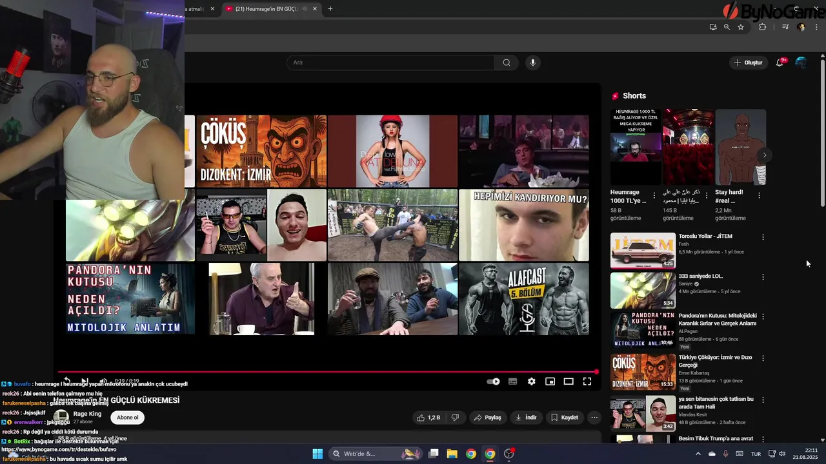Image resolution: width=826 pixels, height=464 pixels.
Task: Switch the player to miniplayer mode
Action: click(x=550, y=382)
